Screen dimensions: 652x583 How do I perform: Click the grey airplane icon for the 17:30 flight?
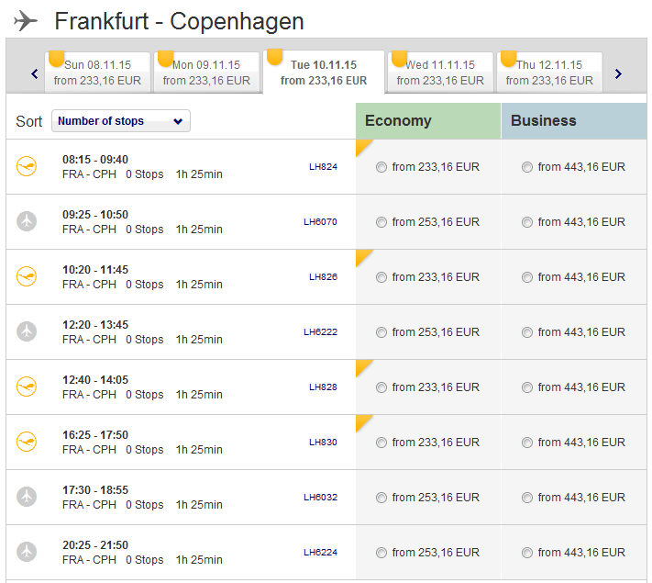click(27, 497)
